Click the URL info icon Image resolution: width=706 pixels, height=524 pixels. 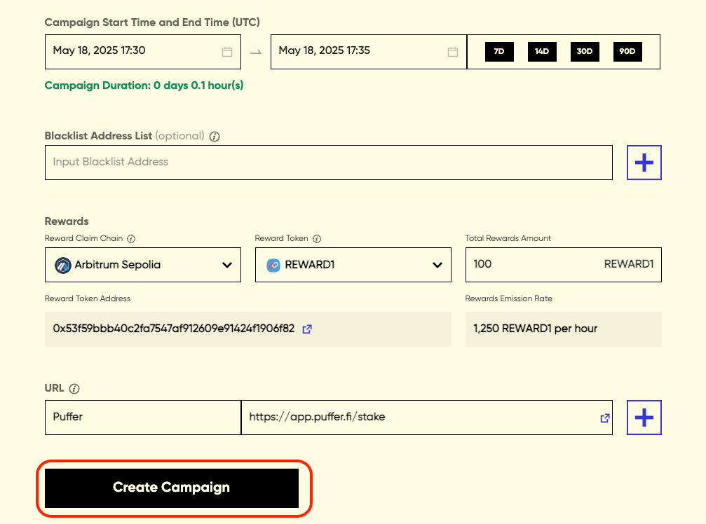point(74,389)
